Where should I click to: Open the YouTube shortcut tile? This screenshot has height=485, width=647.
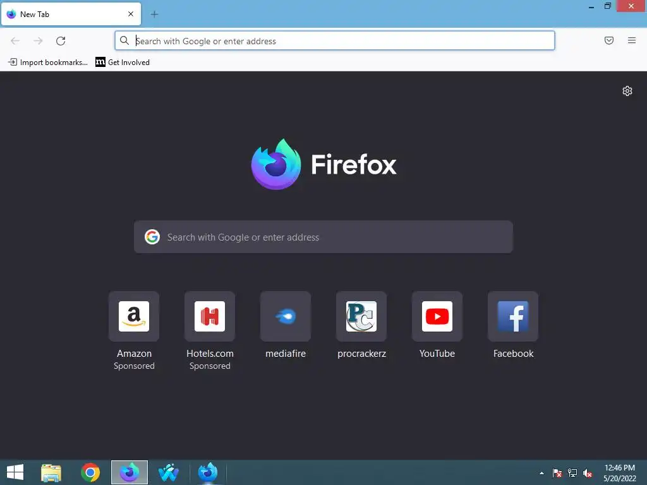[x=437, y=316]
